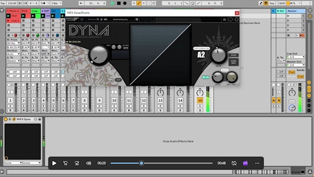Arm the arrangement record circle button
This screenshot has height=177, width=314.
(x=125, y=3)
